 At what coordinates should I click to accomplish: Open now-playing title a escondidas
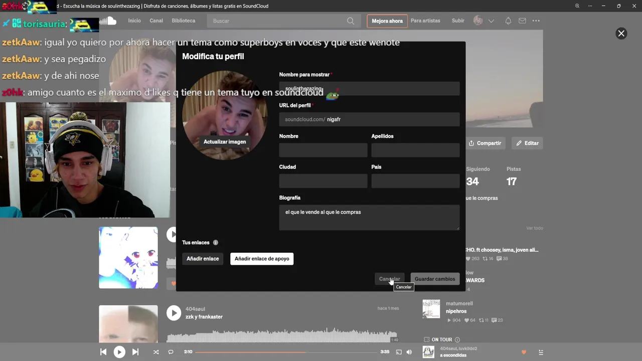pyautogui.click(x=453, y=355)
